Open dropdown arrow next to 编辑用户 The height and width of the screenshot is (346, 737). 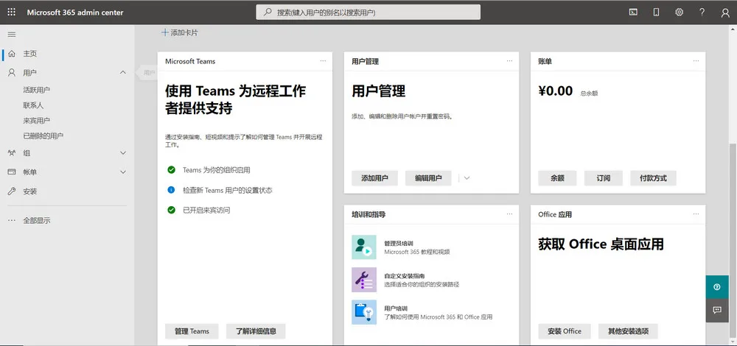point(467,178)
